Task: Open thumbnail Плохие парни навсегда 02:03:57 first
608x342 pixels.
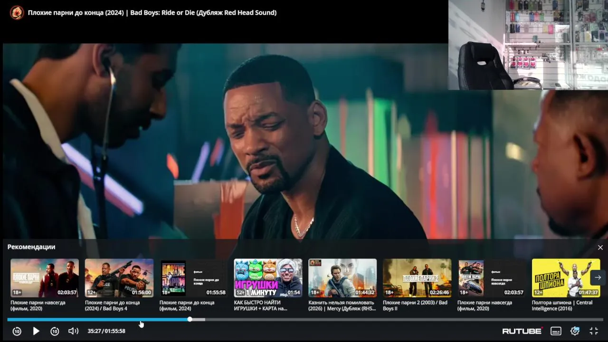Action: (x=45, y=278)
